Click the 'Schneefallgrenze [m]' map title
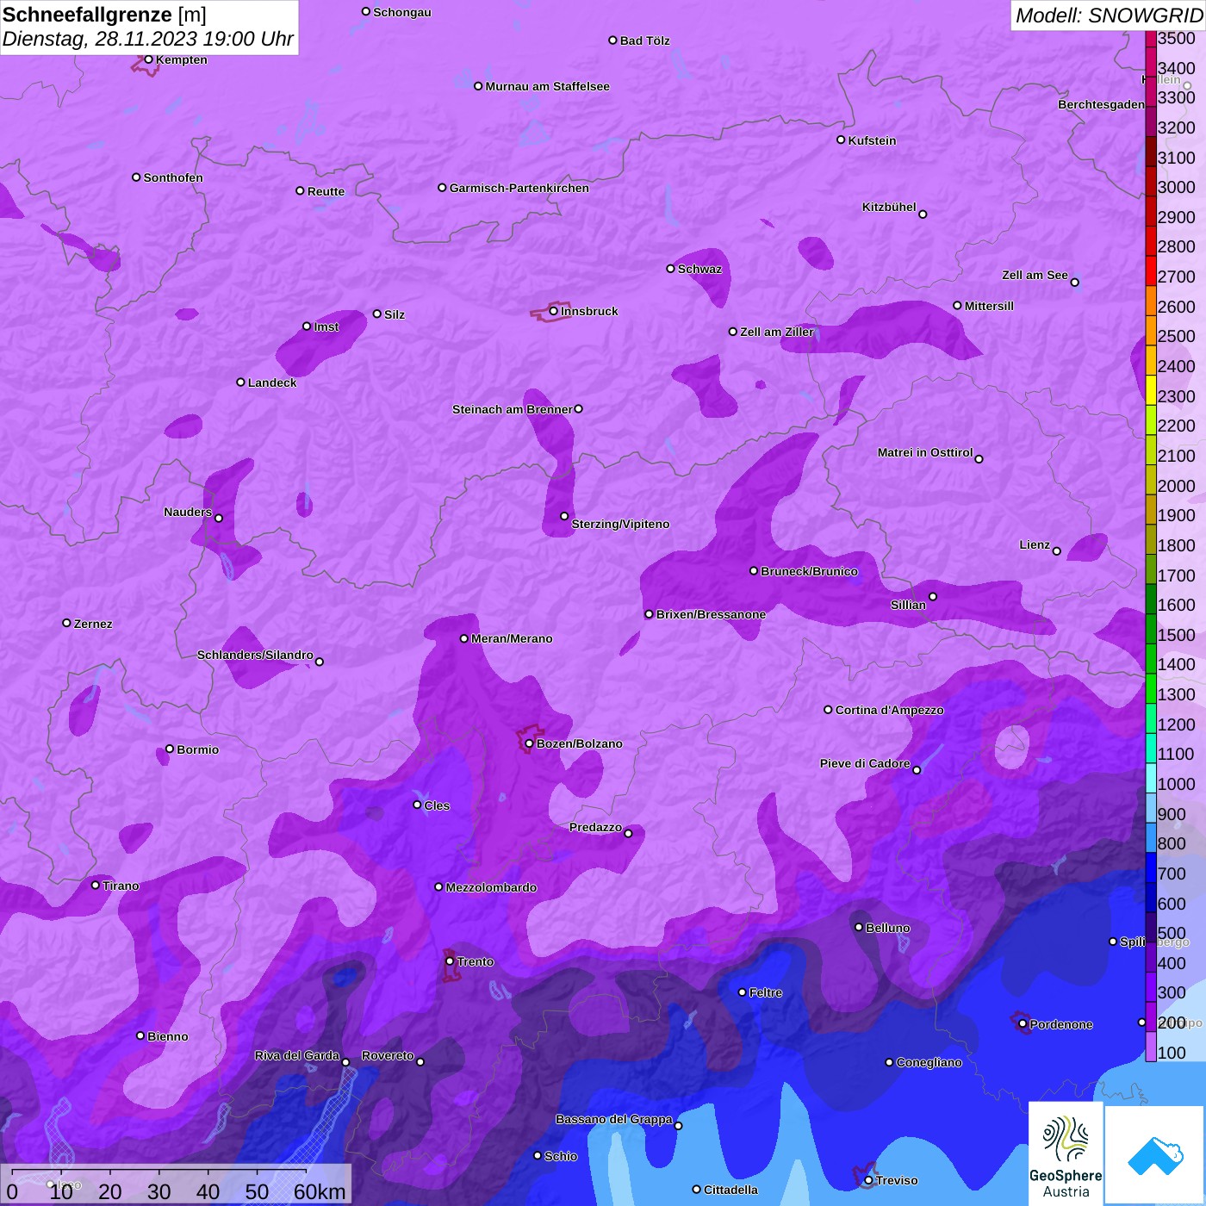The image size is (1206, 1206). [105, 15]
